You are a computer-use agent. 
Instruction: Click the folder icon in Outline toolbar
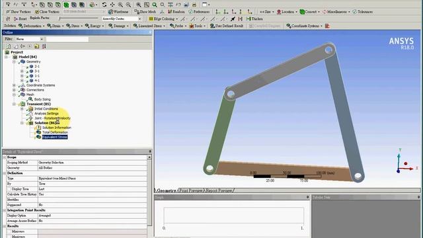pyautogui.click(x=37, y=46)
